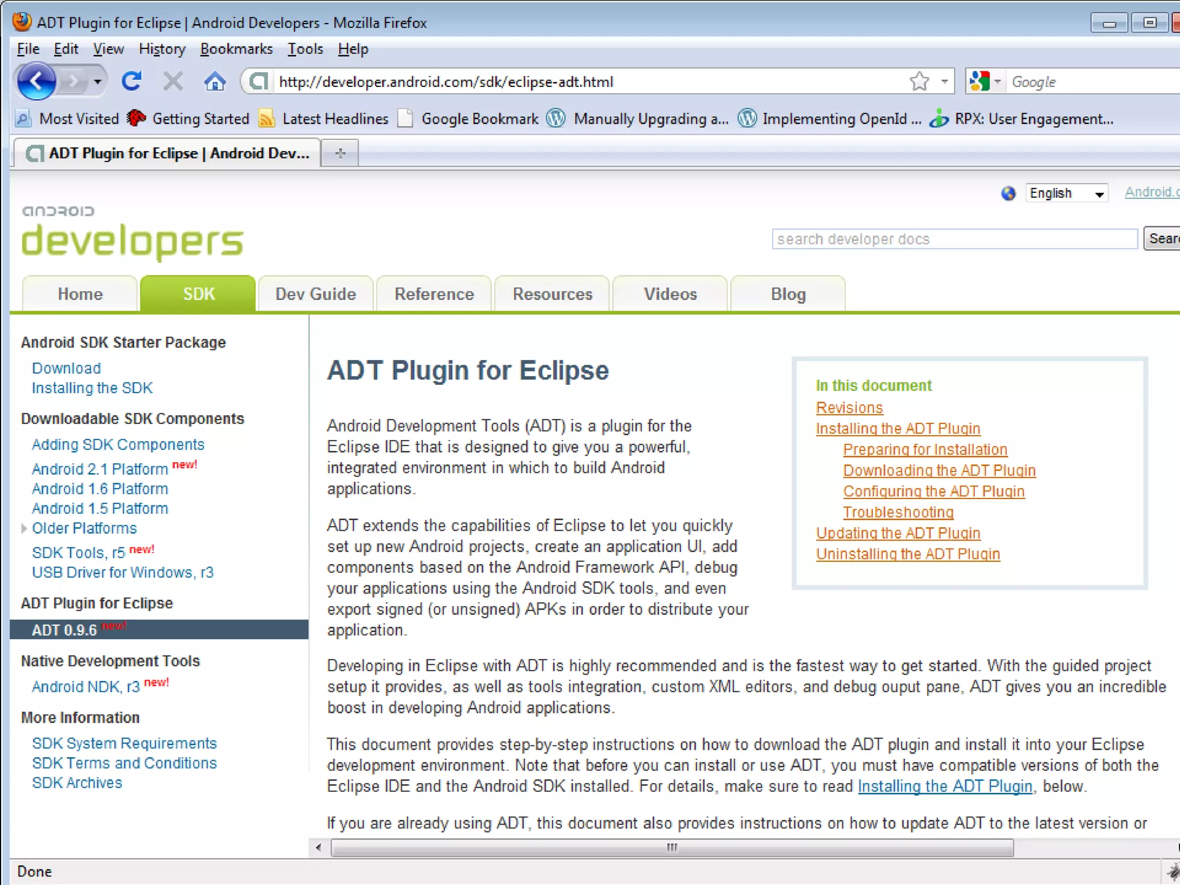Click the Google search engine icon

[979, 81]
